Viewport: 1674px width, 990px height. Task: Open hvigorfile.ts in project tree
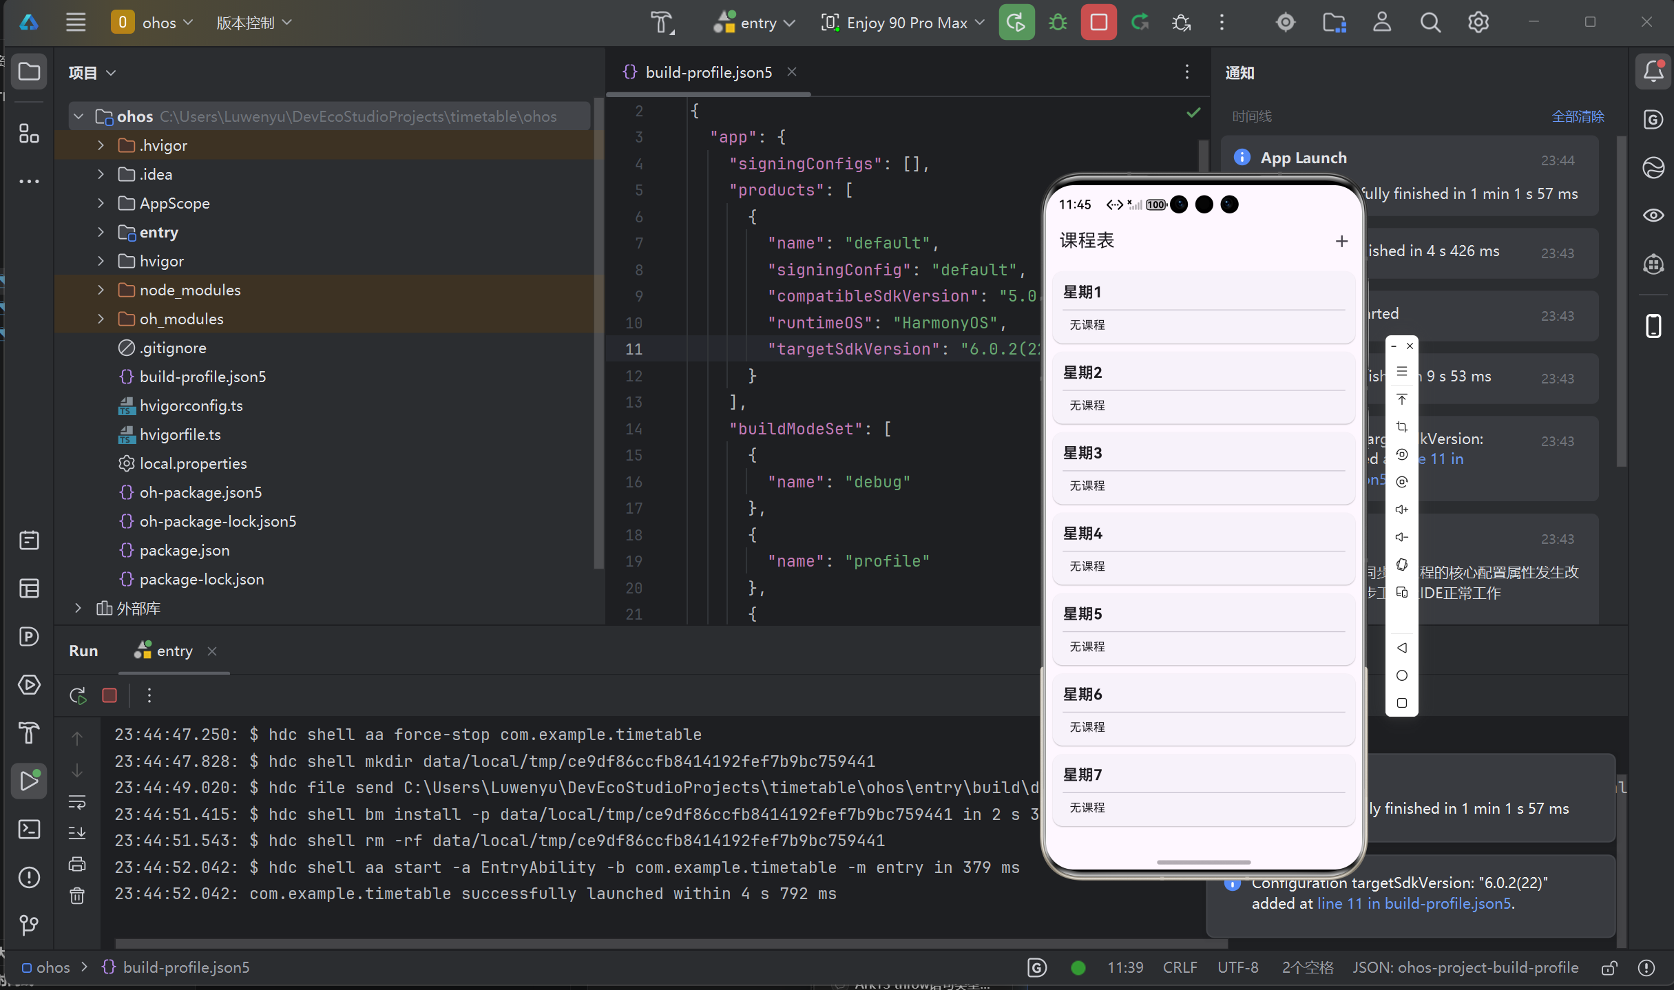[x=180, y=434]
